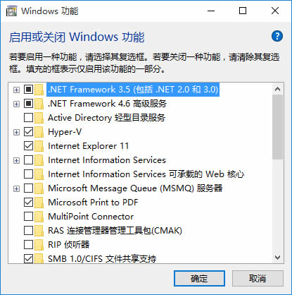The width and height of the screenshot is (292, 295).
Task: Uncheck the Internet Explorer 11 checkbox
Action: coord(28,146)
